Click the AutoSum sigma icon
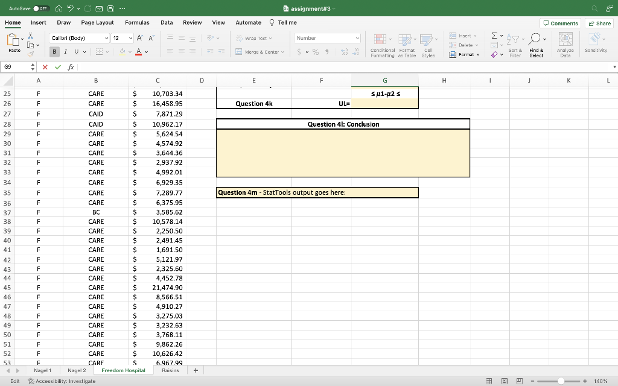 coord(494,36)
